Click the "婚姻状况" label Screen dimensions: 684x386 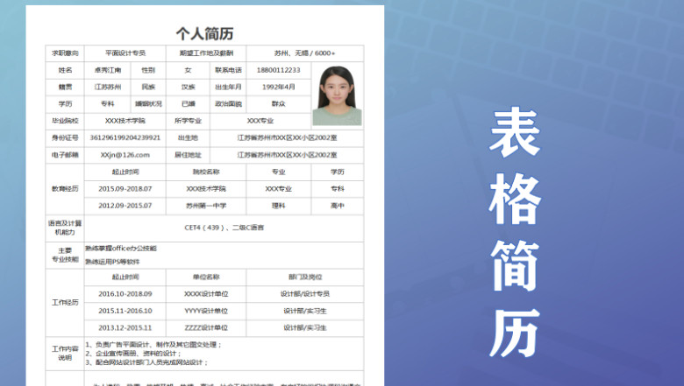(x=148, y=104)
